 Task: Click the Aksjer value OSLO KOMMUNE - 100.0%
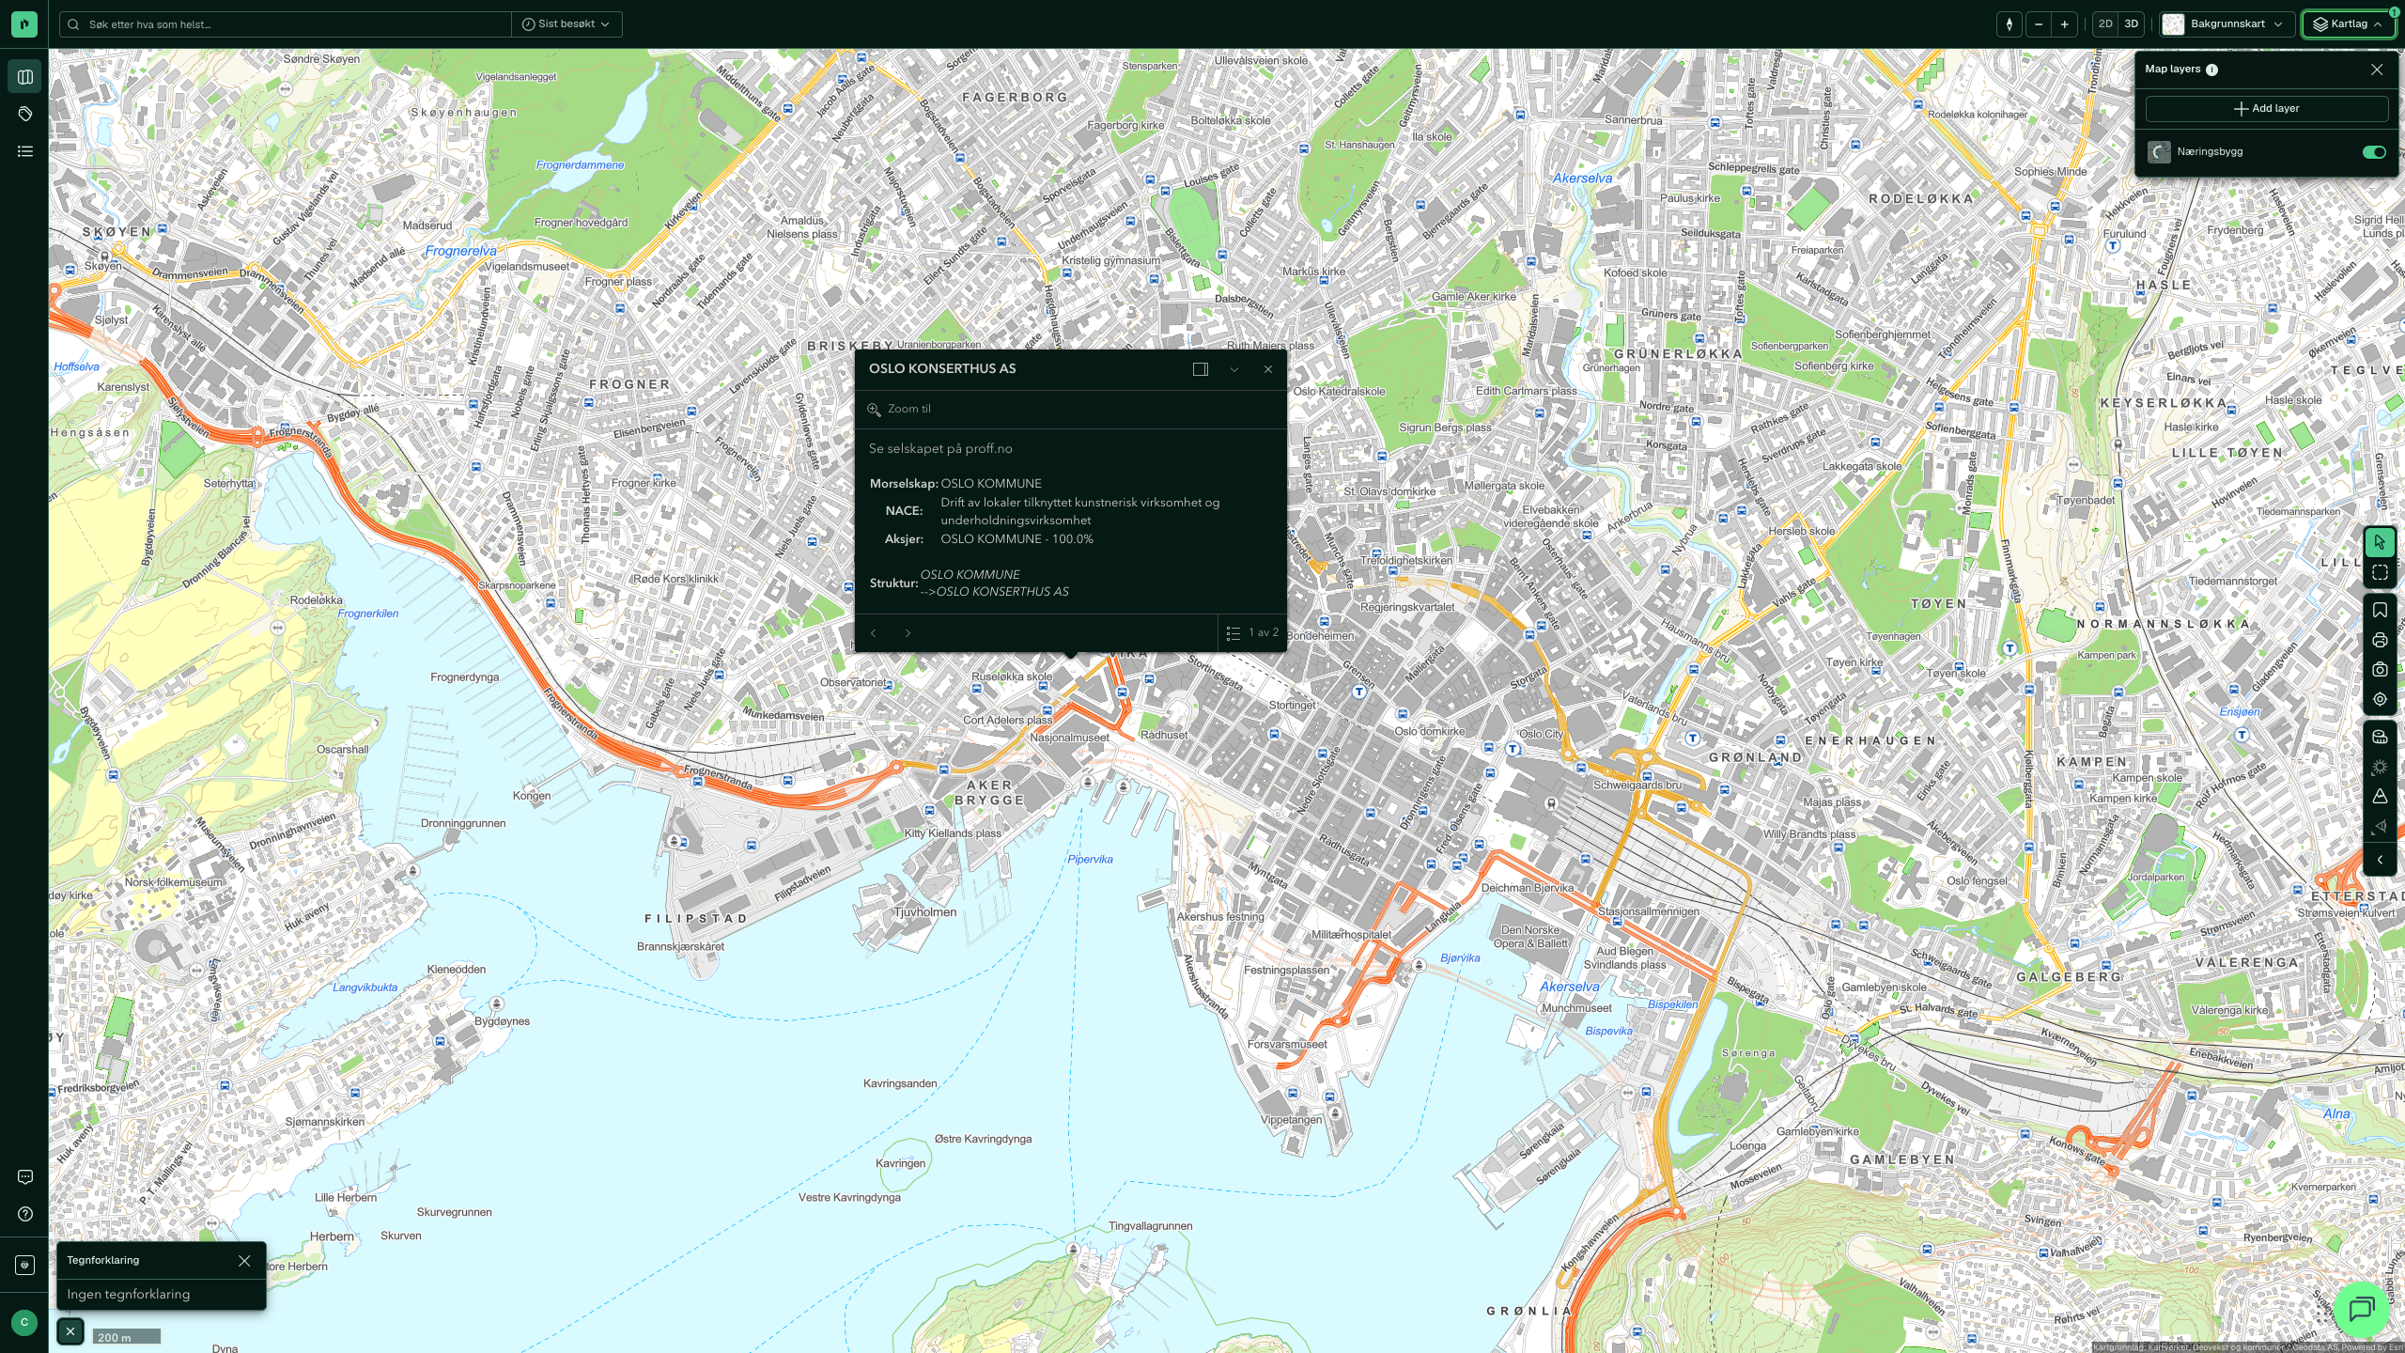pyautogui.click(x=1016, y=539)
